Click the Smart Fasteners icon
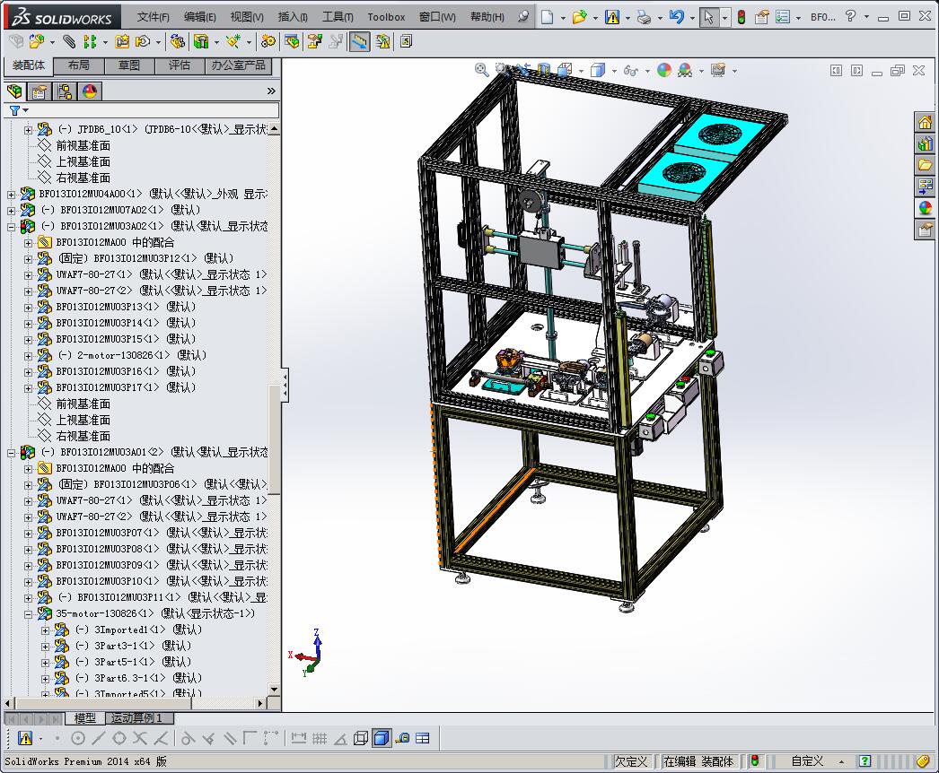This screenshot has height=773, width=939. pyautogui.click(x=122, y=41)
